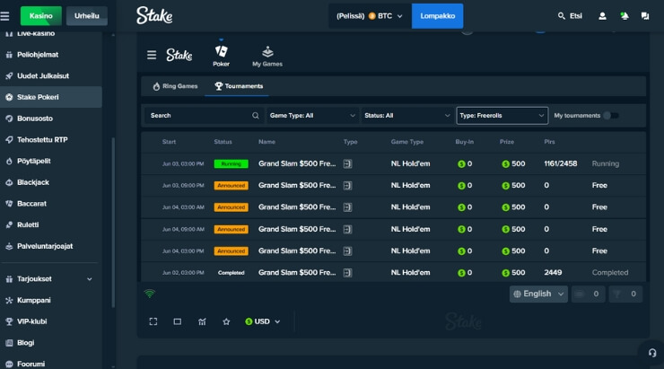Open USD display currency dropdown
The width and height of the screenshot is (664, 369).
(x=263, y=321)
